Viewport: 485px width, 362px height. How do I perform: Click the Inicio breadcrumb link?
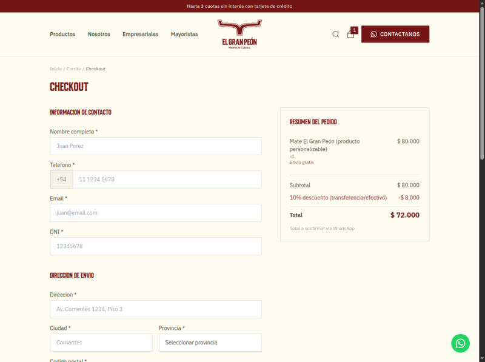point(56,69)
